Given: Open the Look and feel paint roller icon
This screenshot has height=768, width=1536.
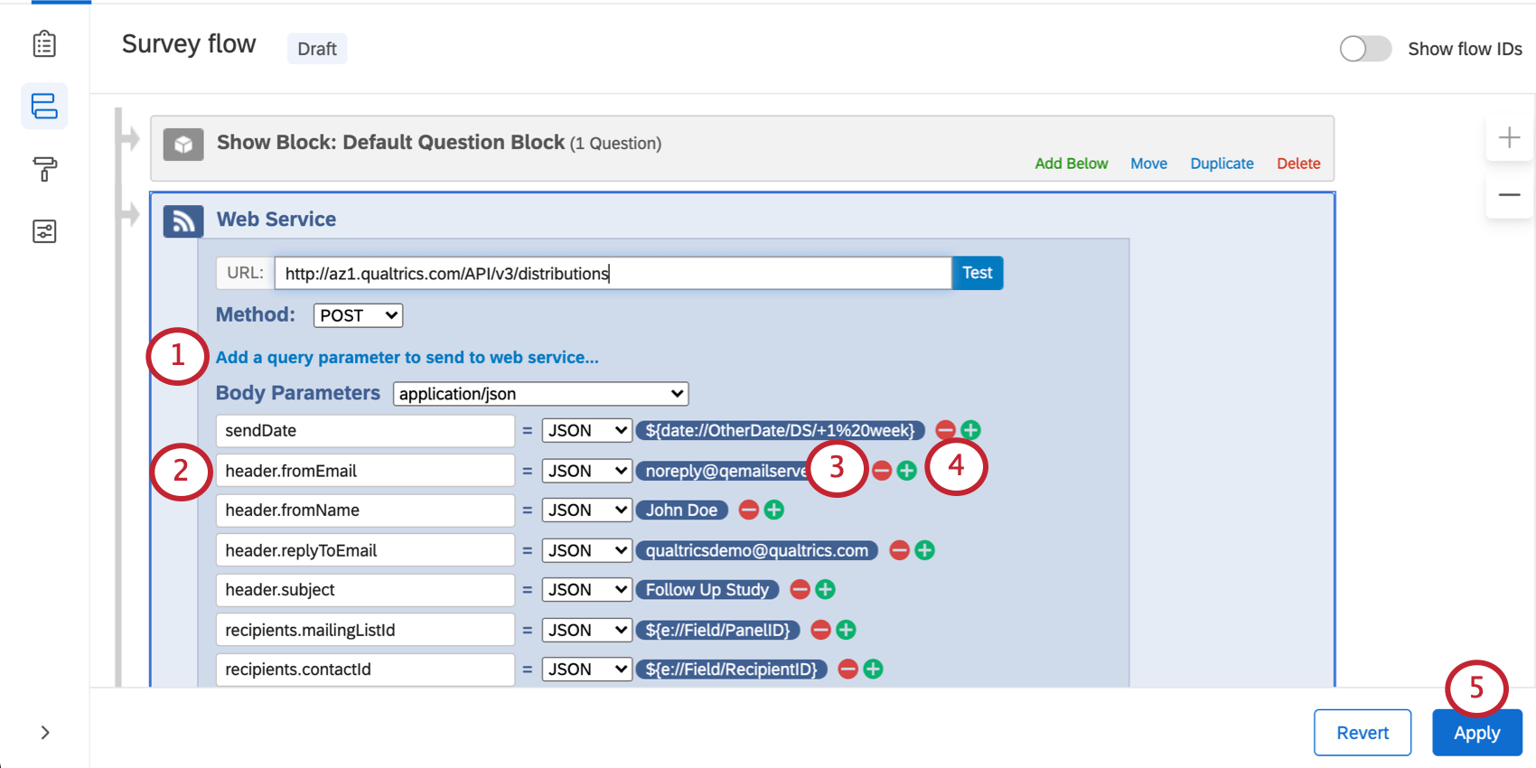Looking at the screenshot, I should pyautogui.click(x=44, y=168).
